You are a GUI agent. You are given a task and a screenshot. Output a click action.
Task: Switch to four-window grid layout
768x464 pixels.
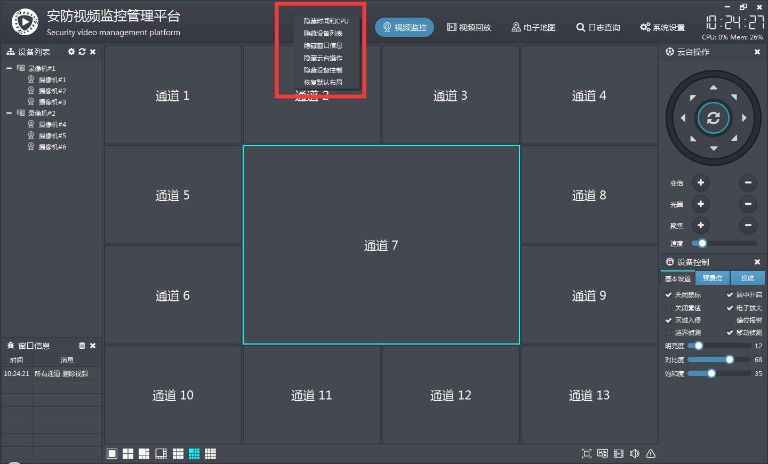pos(128,454)
